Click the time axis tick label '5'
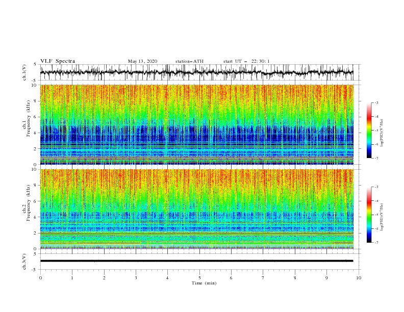Viewport: 404px width, 312px height. [199, 278]
